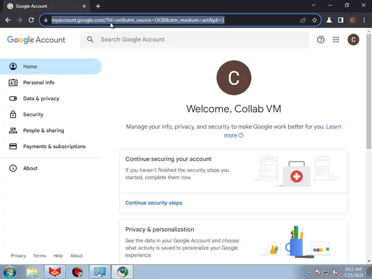Viewport: 372px width, 279px height.
Task: Show hidden system tray icons arrow
Action: (309, 272)
